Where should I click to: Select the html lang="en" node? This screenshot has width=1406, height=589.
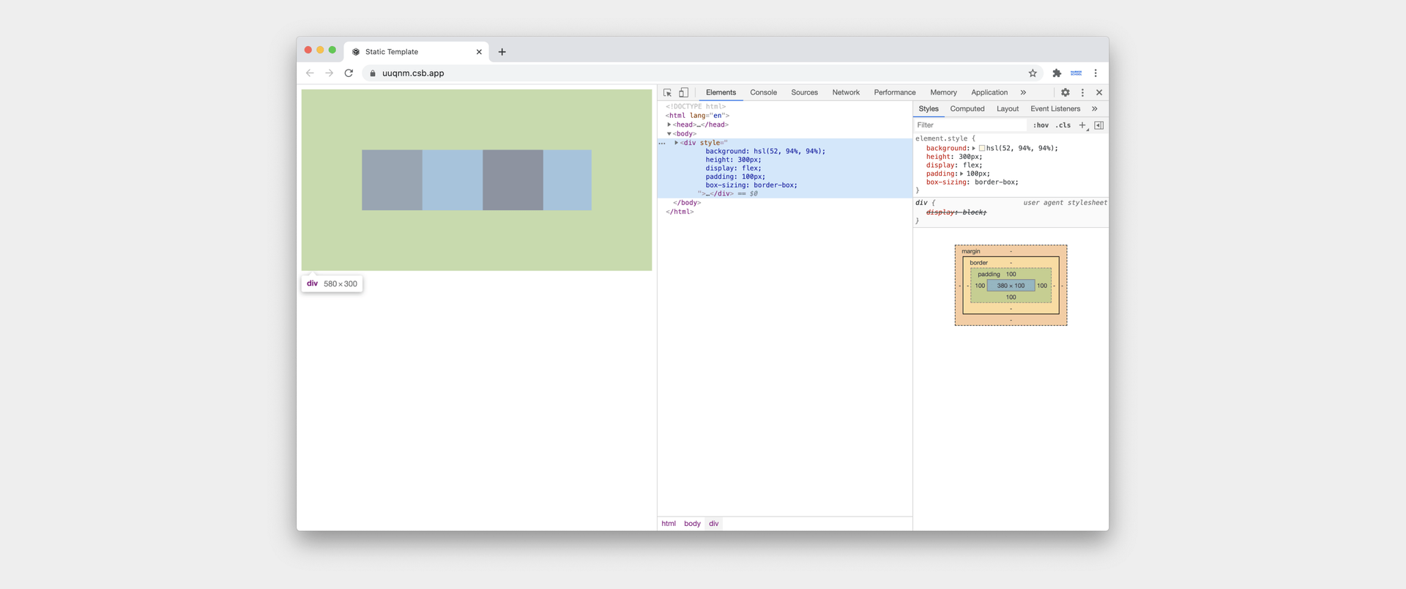coord(697,116)
